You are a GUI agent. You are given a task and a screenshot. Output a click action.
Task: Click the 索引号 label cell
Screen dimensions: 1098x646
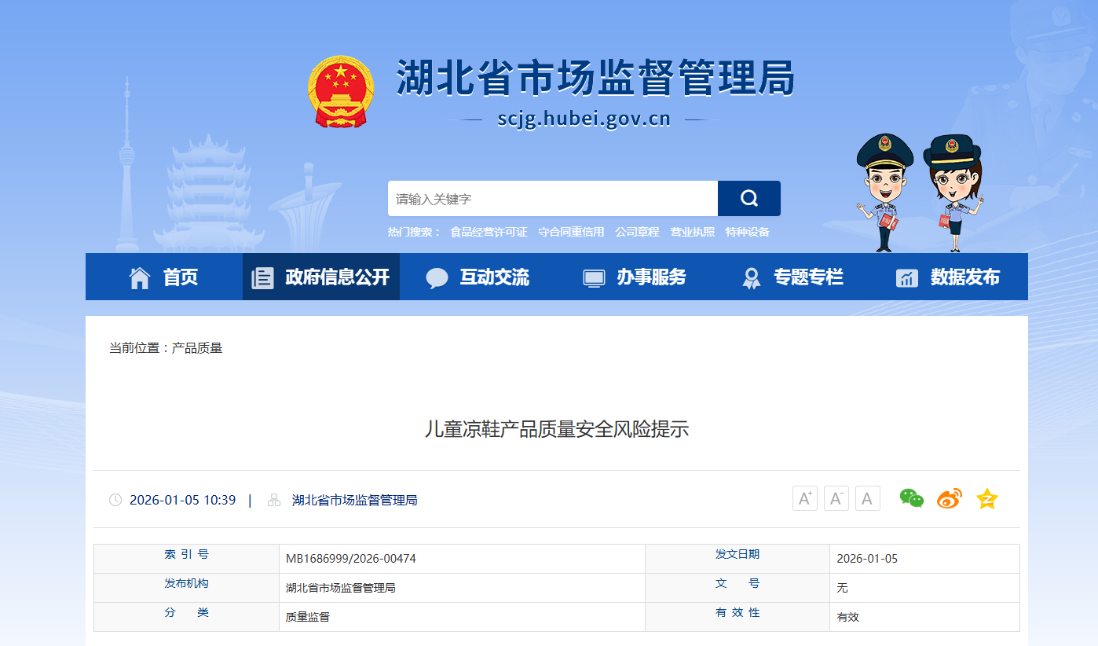187,559
